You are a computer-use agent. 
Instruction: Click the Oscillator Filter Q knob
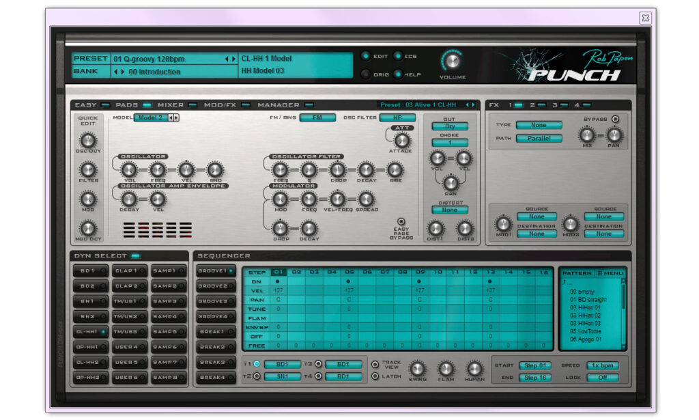(x=309, y=170)
